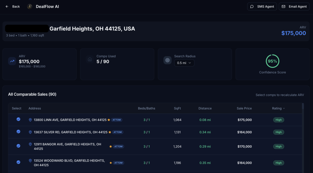This screenshot has height=173, width=313.
Task: Click star icon beside 13524 Woodward Blvd
Action: [111, 163]
